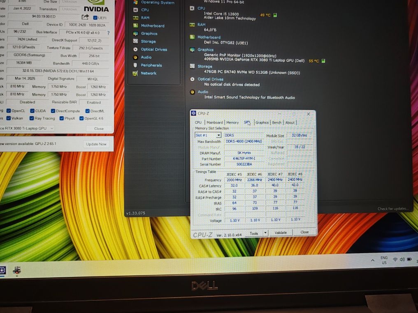This screenshot has width=418, height=313.
Task: Switch to the Mainboard tab in CPU-Z
Action: [x=215, y=122]
